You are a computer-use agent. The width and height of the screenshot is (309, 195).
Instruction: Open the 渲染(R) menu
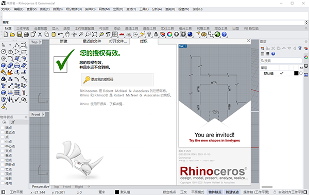tap(170, 9)
